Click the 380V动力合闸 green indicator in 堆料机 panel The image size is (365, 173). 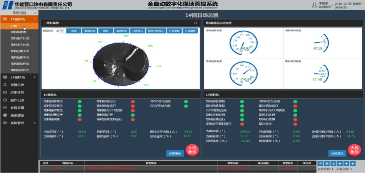(186, 102)
